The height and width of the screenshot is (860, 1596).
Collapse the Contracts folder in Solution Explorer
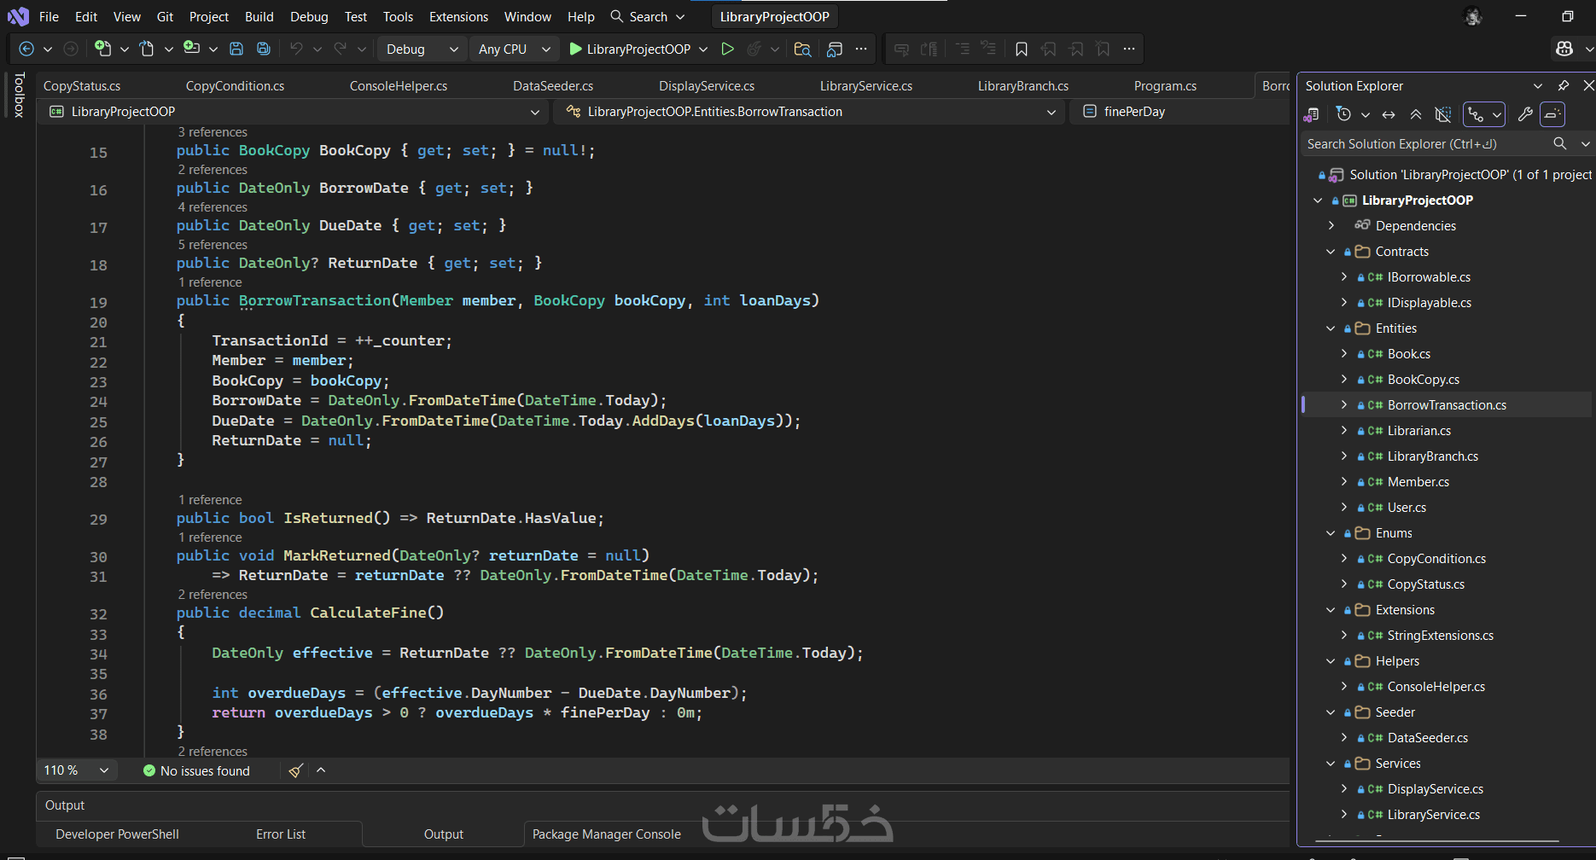pyautogui.click(x=1331, y=252)
